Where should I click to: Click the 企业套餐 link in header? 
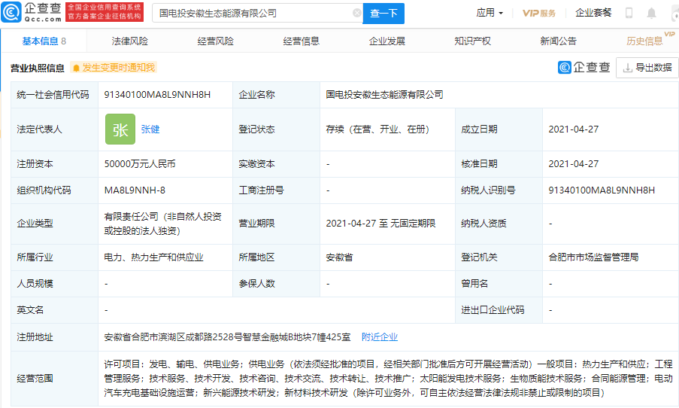[x=593, y=13]
